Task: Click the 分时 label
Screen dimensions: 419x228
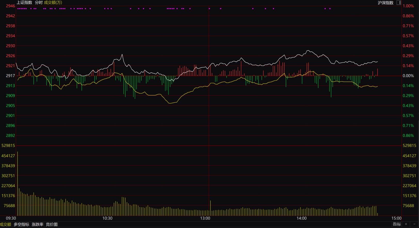Action: tap(39, 2)
